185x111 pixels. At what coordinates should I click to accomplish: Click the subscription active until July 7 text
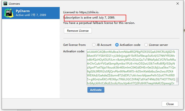coord(89,18)
